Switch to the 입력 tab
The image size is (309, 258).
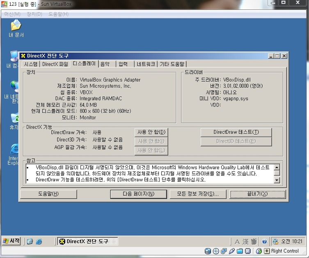click(x=125, y=64)
